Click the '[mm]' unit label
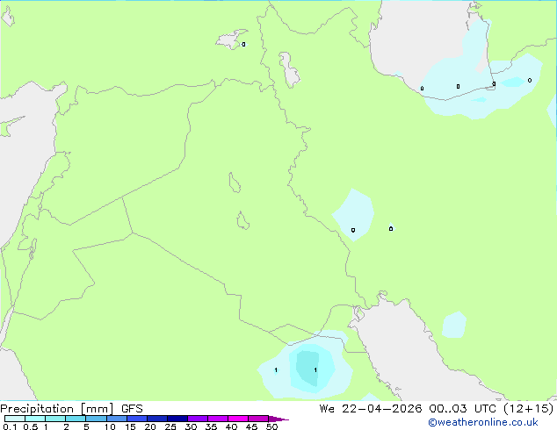The height and width of the screenshot is (430, 557). (97, 409)
